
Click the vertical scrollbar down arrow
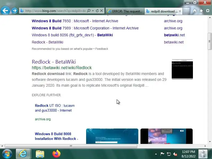point(210,142)
